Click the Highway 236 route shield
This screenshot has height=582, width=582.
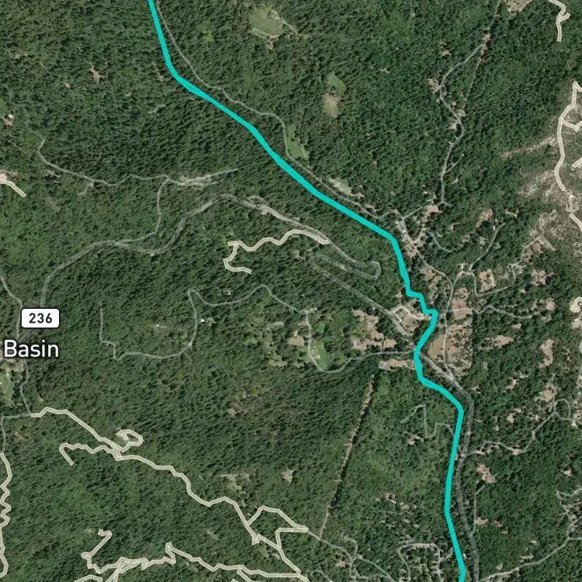(x=40, y=318)
